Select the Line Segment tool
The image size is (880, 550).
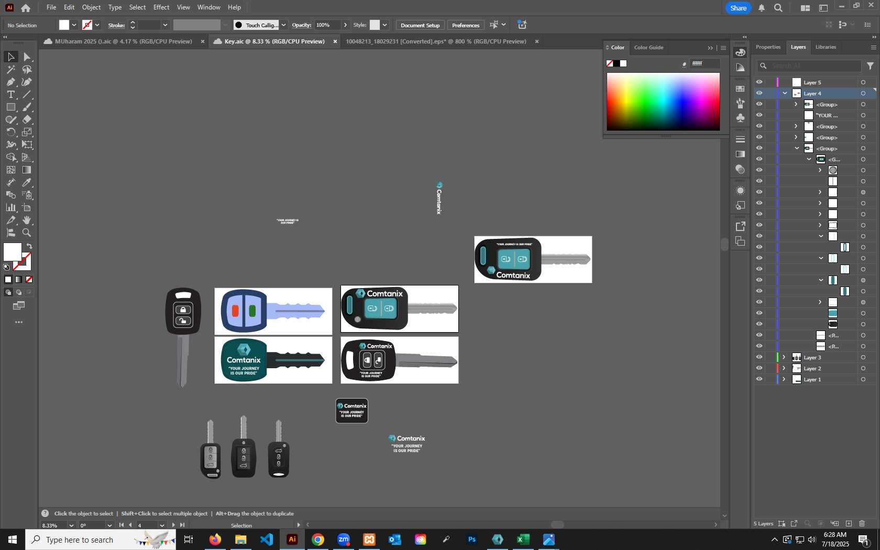[27, 94]
